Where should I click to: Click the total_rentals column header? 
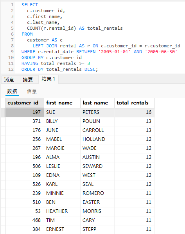point(135,103)
